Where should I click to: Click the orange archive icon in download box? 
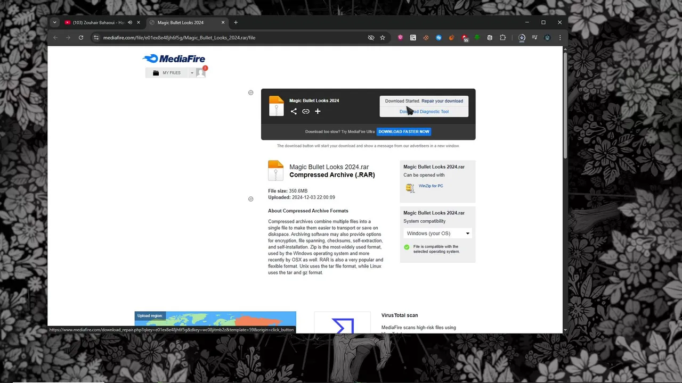[277, 106]
